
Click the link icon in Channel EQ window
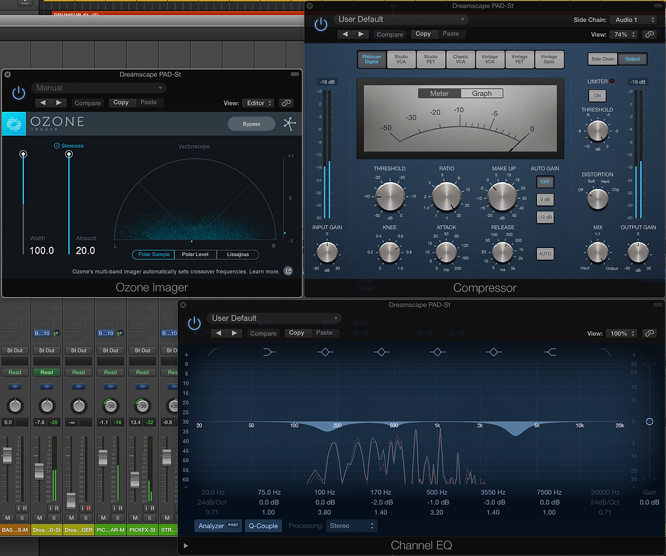coord(650,334)
